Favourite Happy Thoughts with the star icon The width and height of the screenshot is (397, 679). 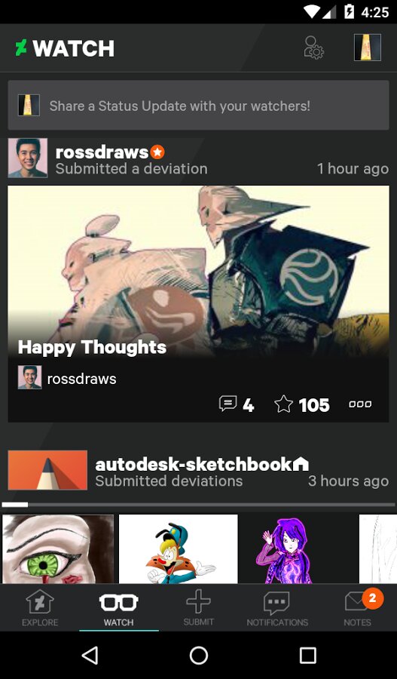[302, 404]
